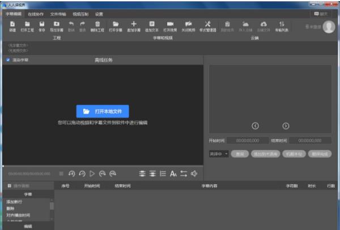Viewport: 340px width, 230px height.
Task: Open the 设置 menu
Action: point(99,13)
